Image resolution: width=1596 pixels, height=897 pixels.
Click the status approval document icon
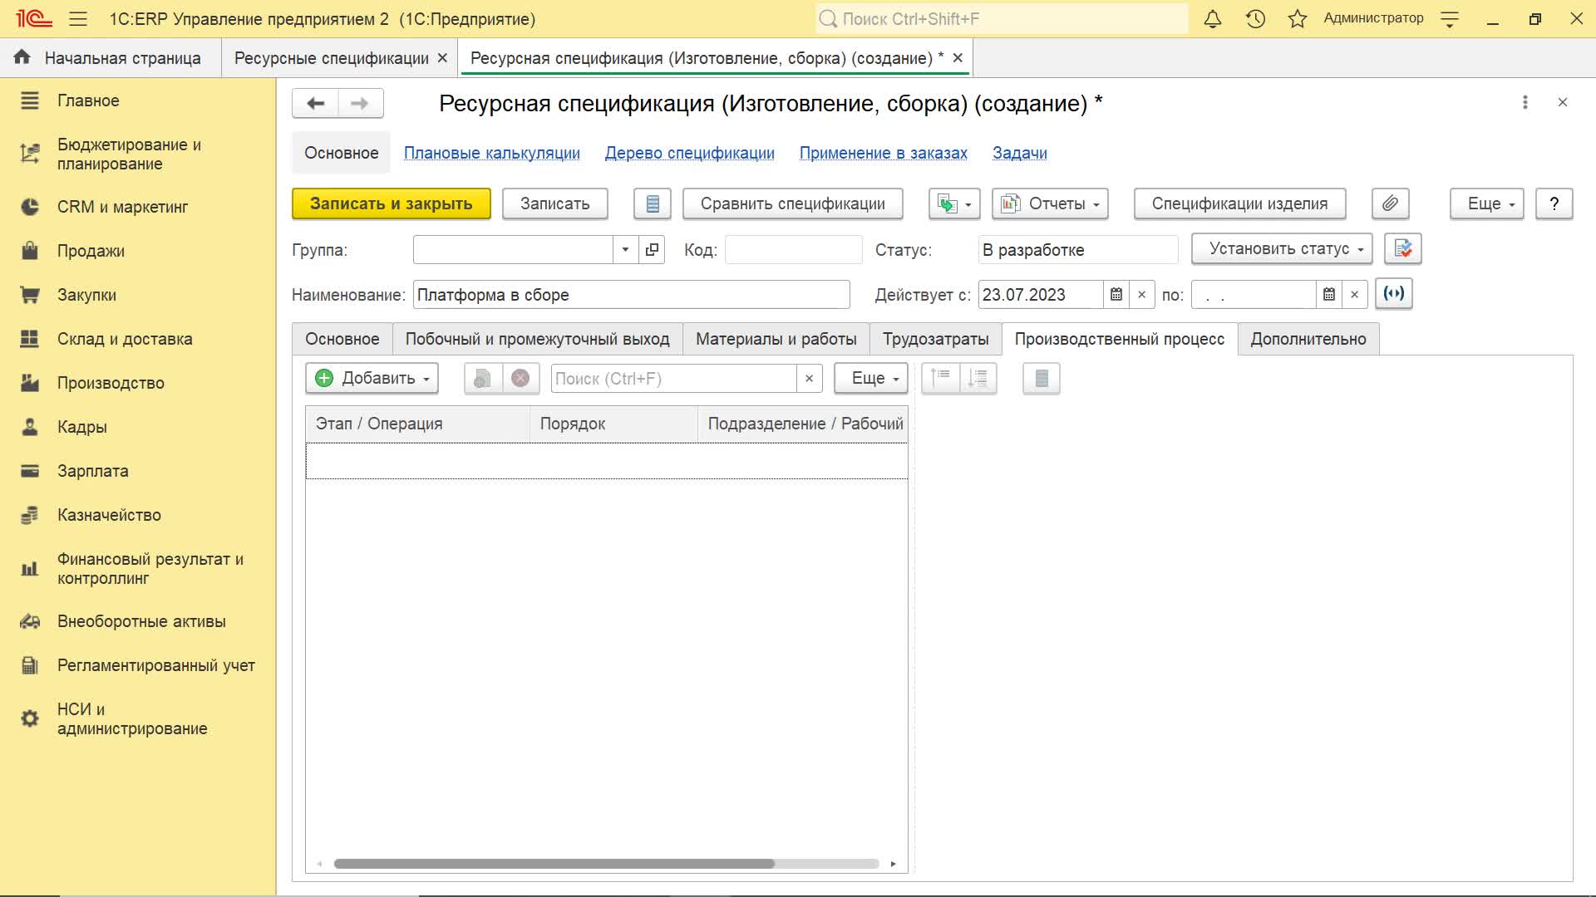(x=1403, y=248)
